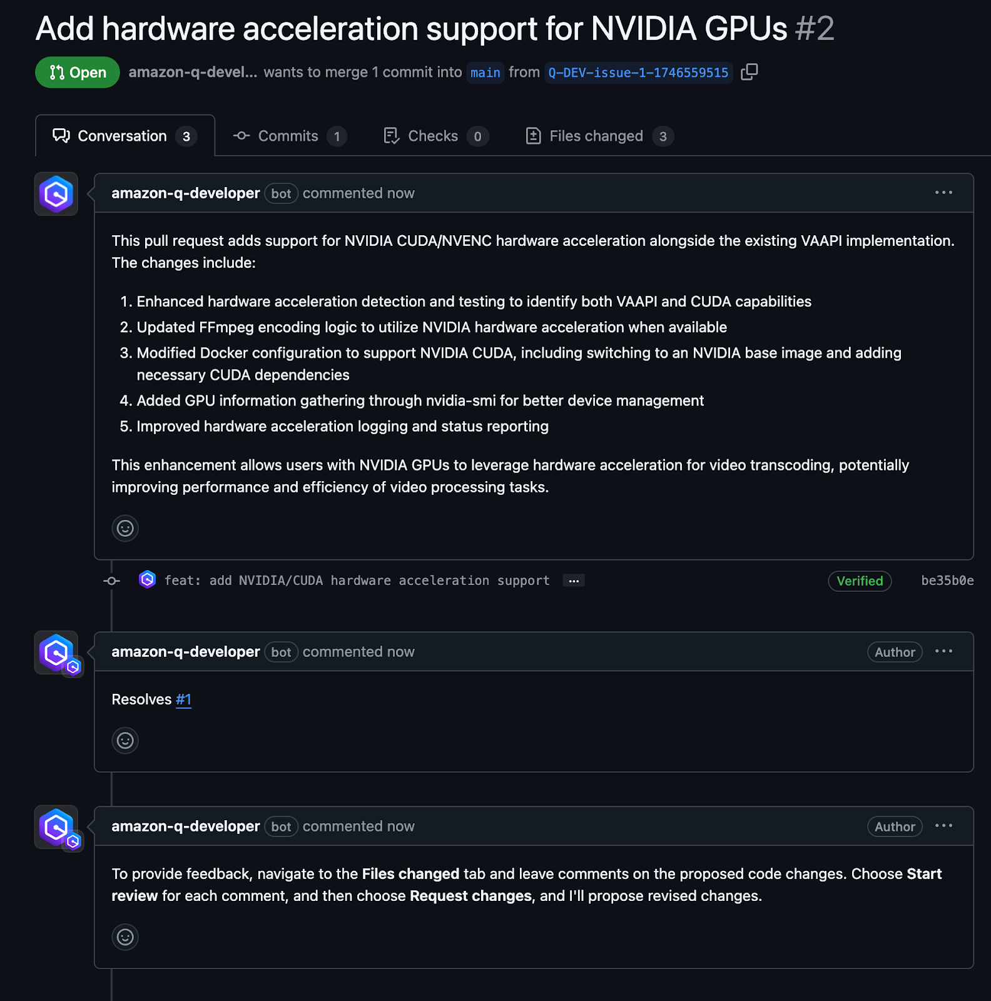Open options menu on the feedback comment

943,826
